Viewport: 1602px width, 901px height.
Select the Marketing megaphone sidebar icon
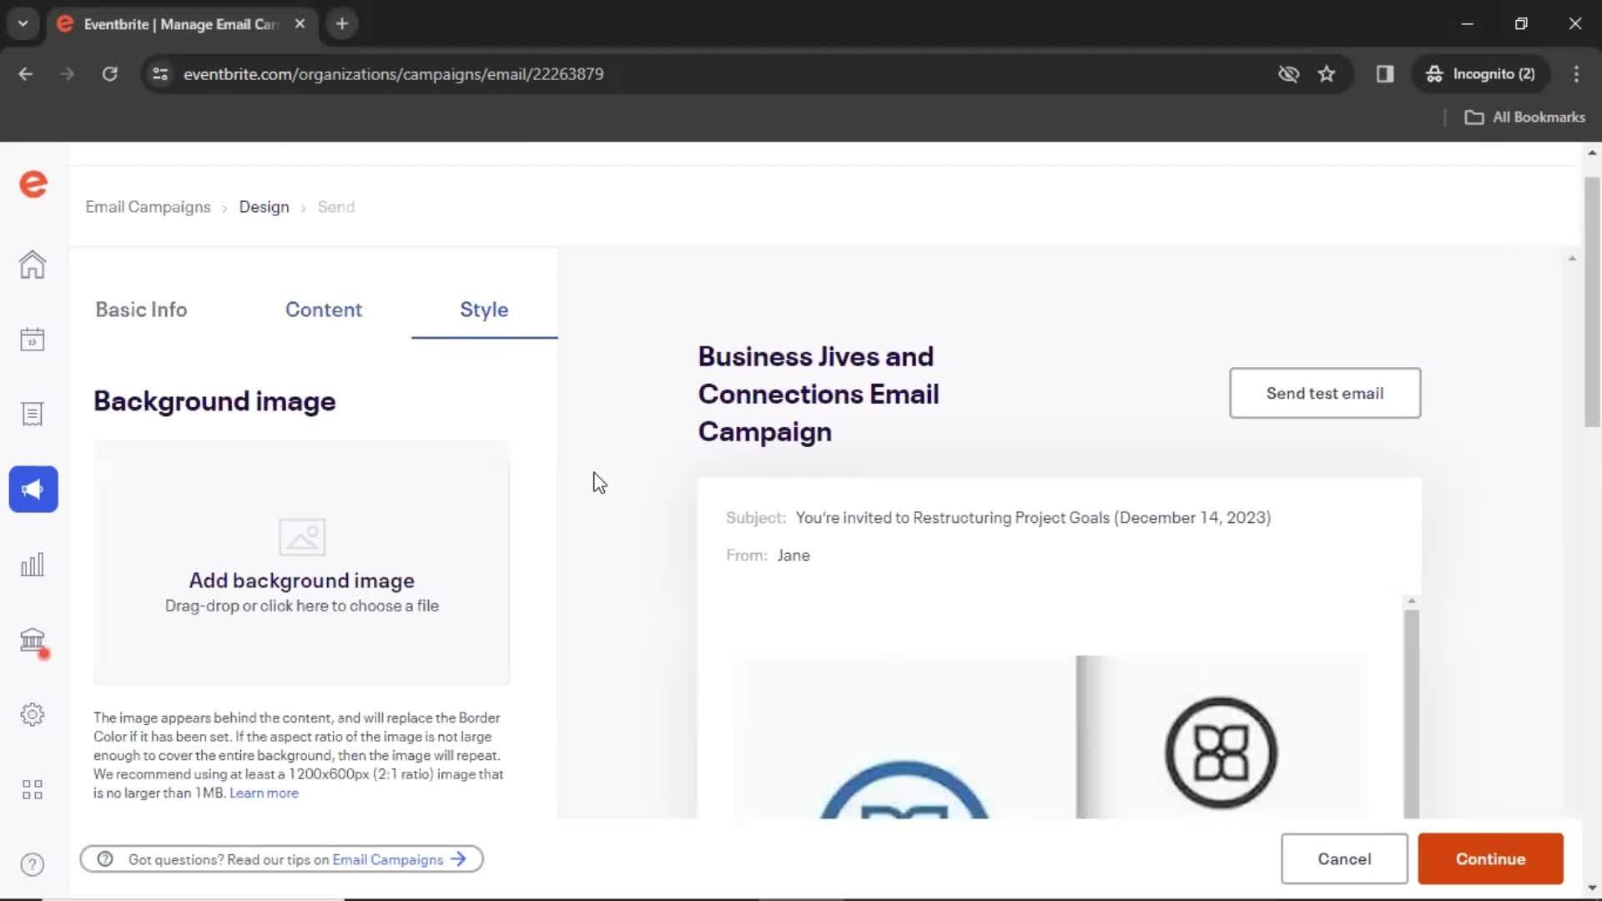tap(33, 489)
